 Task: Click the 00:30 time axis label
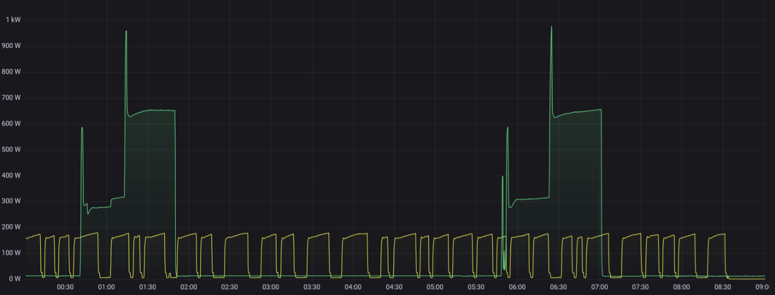click(65, 287)
